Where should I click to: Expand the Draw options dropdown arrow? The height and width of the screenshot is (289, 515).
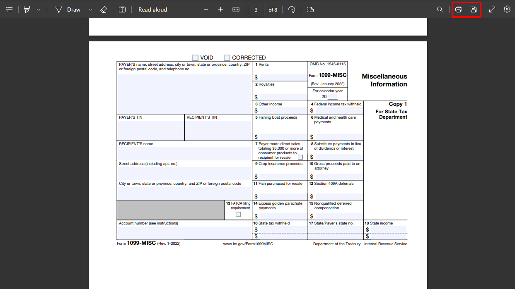[x=90, y=10]
